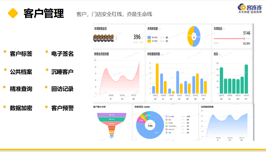Click the 到店 bar chart title
This screenshot has width=266, height=152.
(x=216, y=54)
